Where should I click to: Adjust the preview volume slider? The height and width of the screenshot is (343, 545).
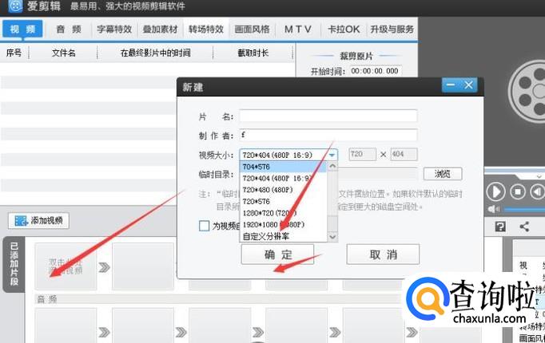524,209
